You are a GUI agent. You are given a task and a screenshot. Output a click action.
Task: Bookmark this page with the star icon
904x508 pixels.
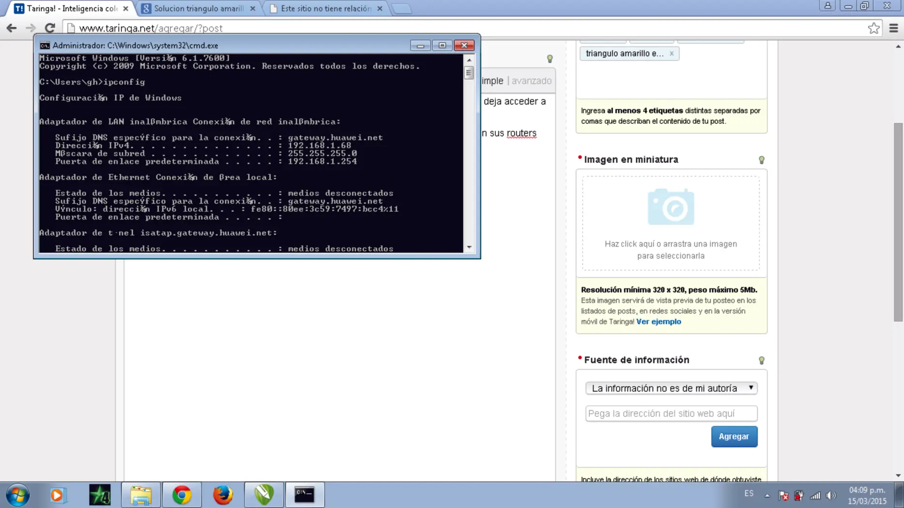click(x=873, y=28)
